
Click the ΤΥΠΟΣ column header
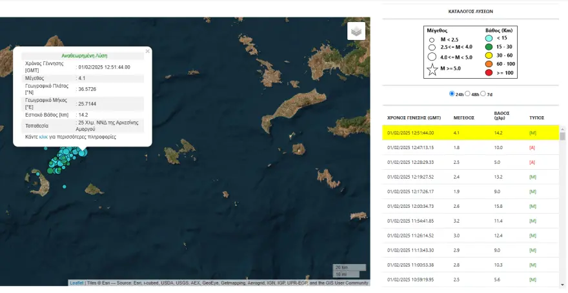[x=536, y=118]
